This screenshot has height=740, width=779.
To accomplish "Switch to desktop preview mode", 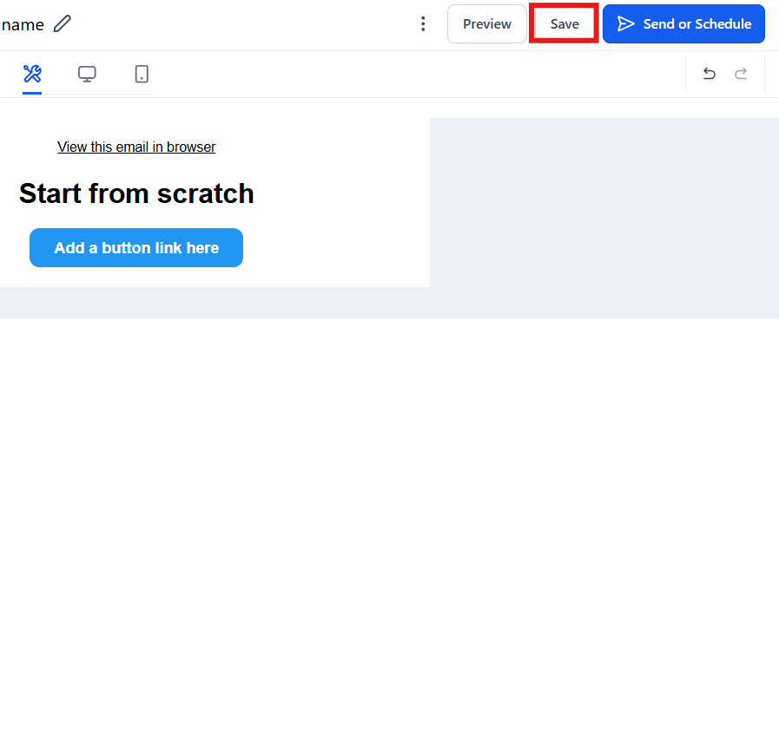I will 87,74.
